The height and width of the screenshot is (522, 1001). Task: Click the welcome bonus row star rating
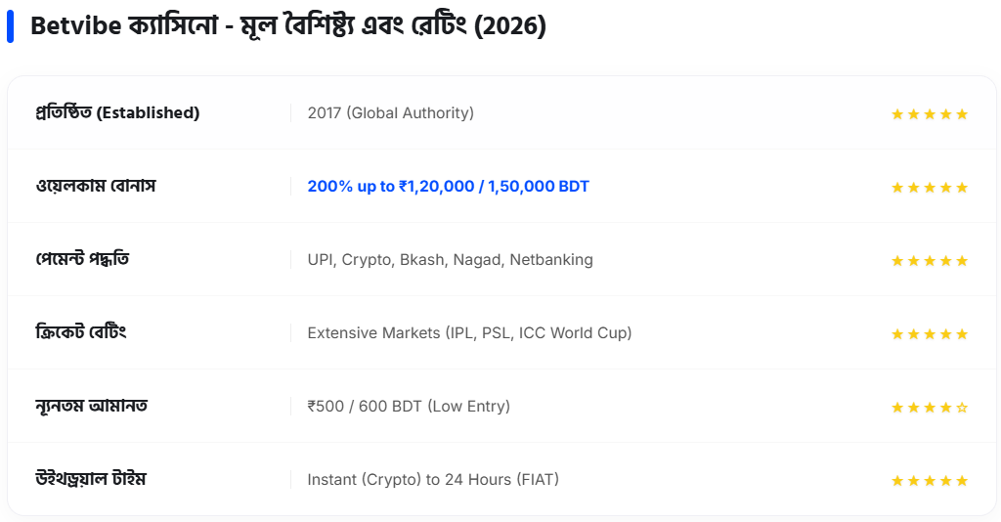coord(929,188)
